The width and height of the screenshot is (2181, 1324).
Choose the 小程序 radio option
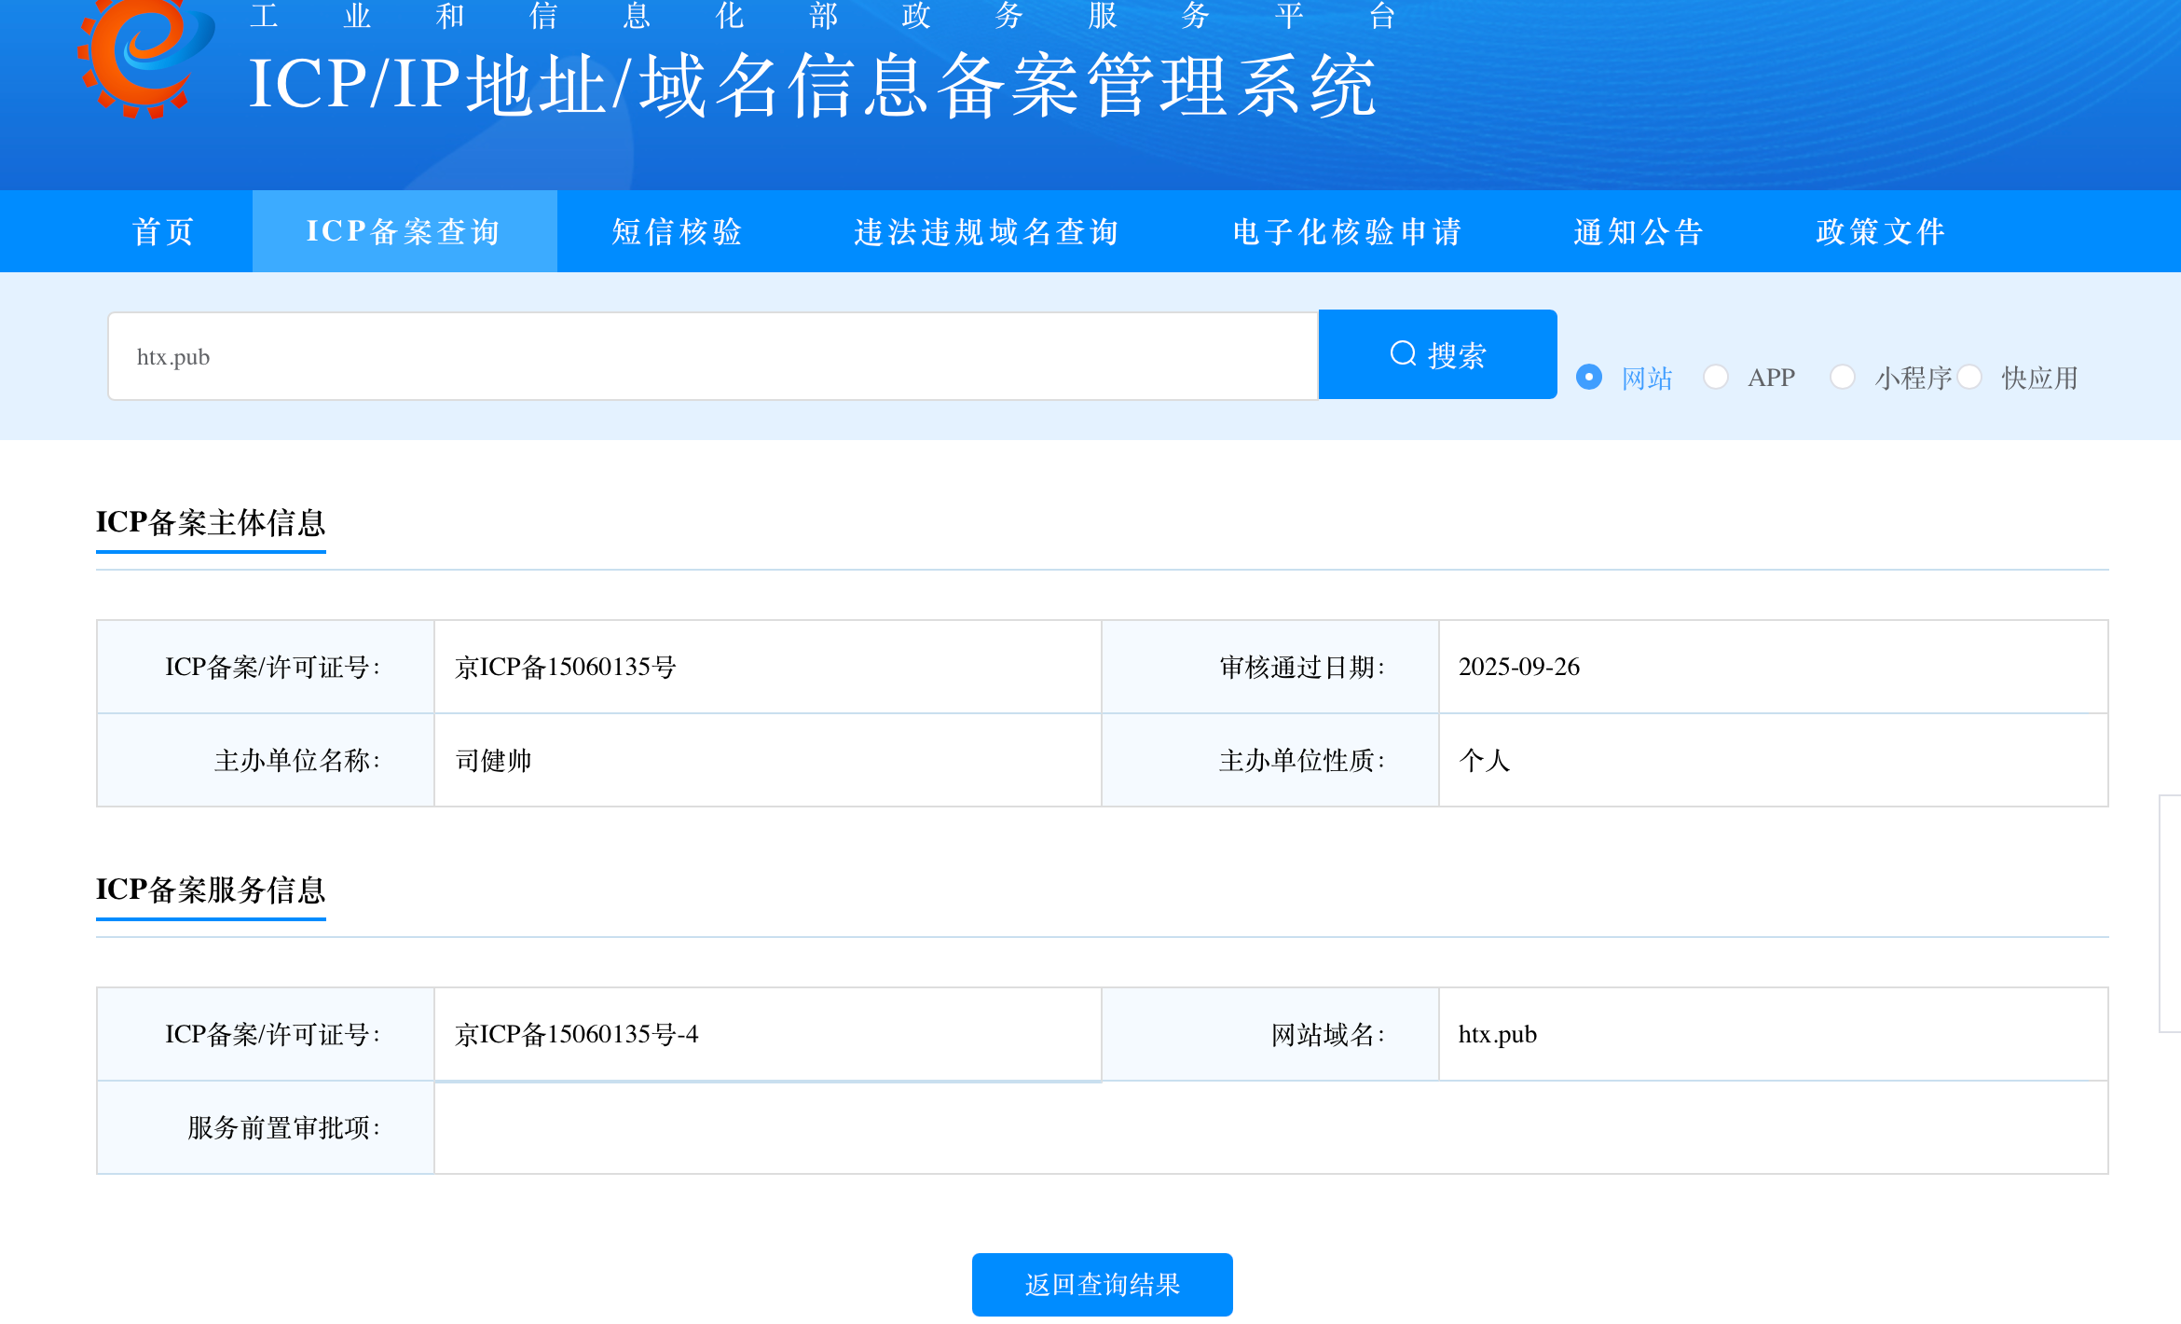[x=1843, y=377]
